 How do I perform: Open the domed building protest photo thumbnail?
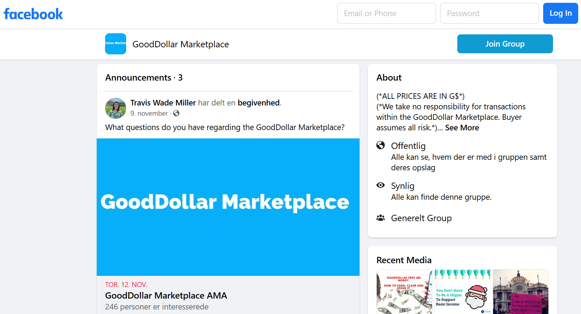pyautogui.click(x=521, y=292)
